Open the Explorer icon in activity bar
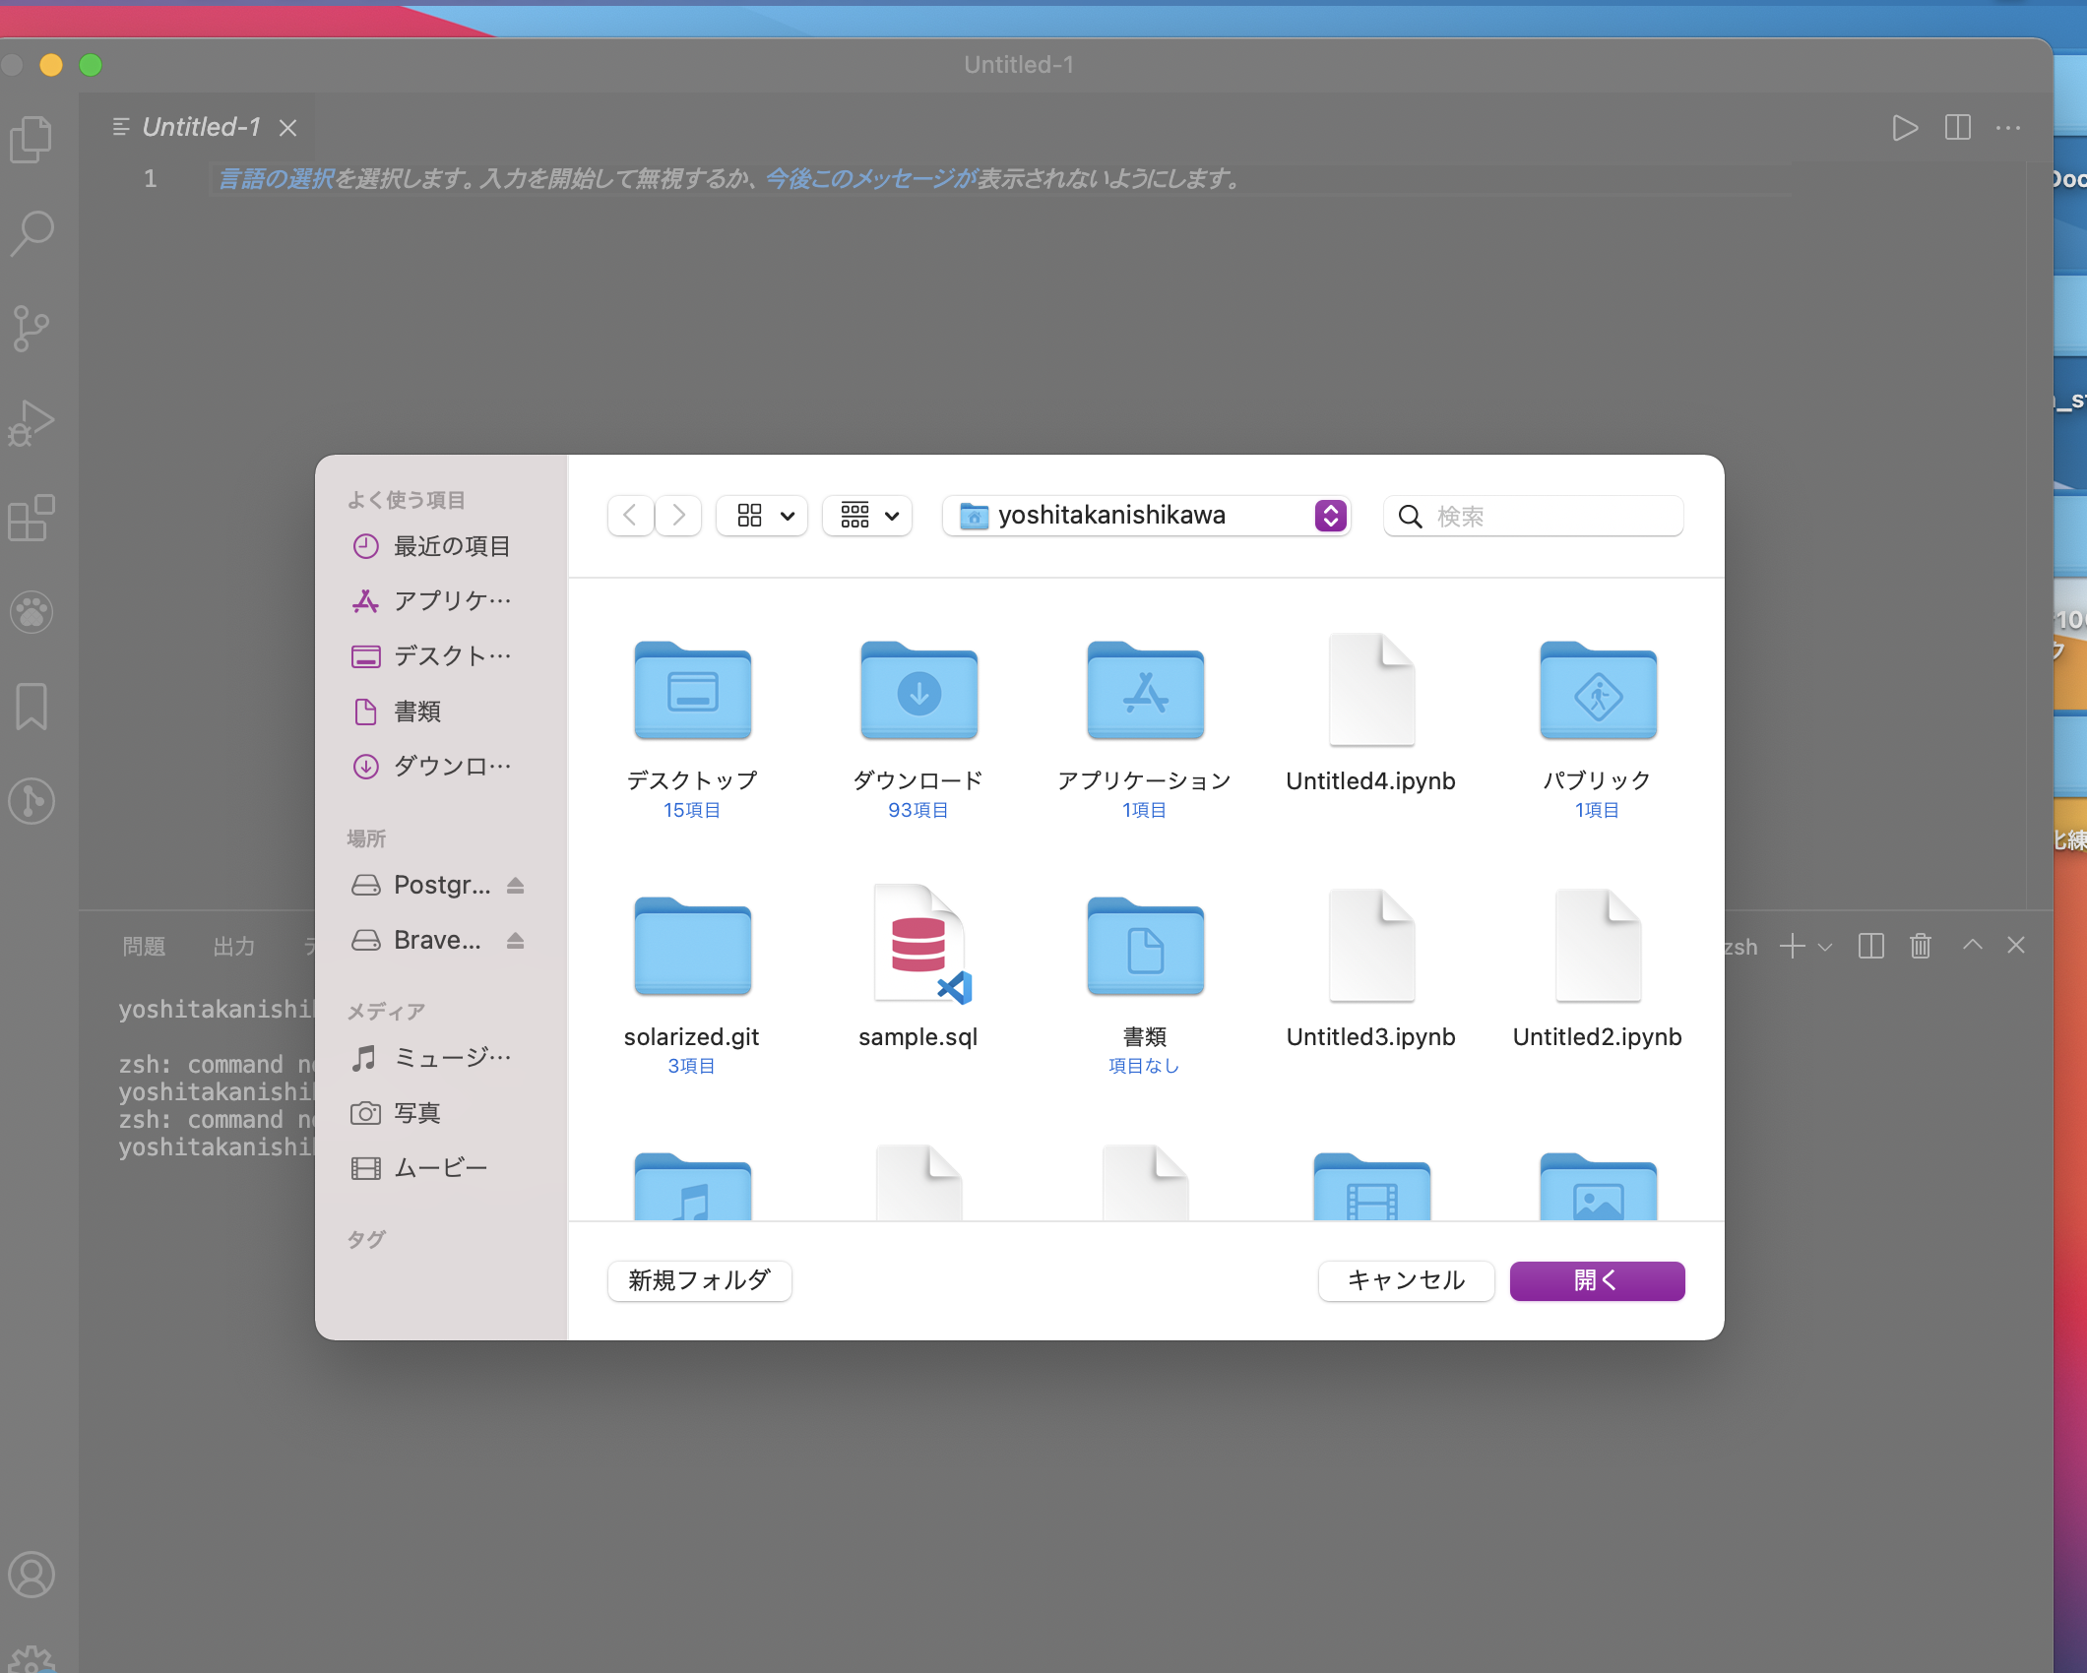2087x1673 pixels. 32,139
